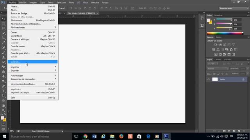Click the lock icon on Fondo layer
The width and height of the screenshot is (250, 140).
tap(243, 79)
